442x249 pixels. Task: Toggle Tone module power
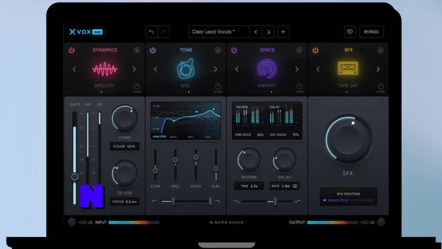tap(153, 50)
